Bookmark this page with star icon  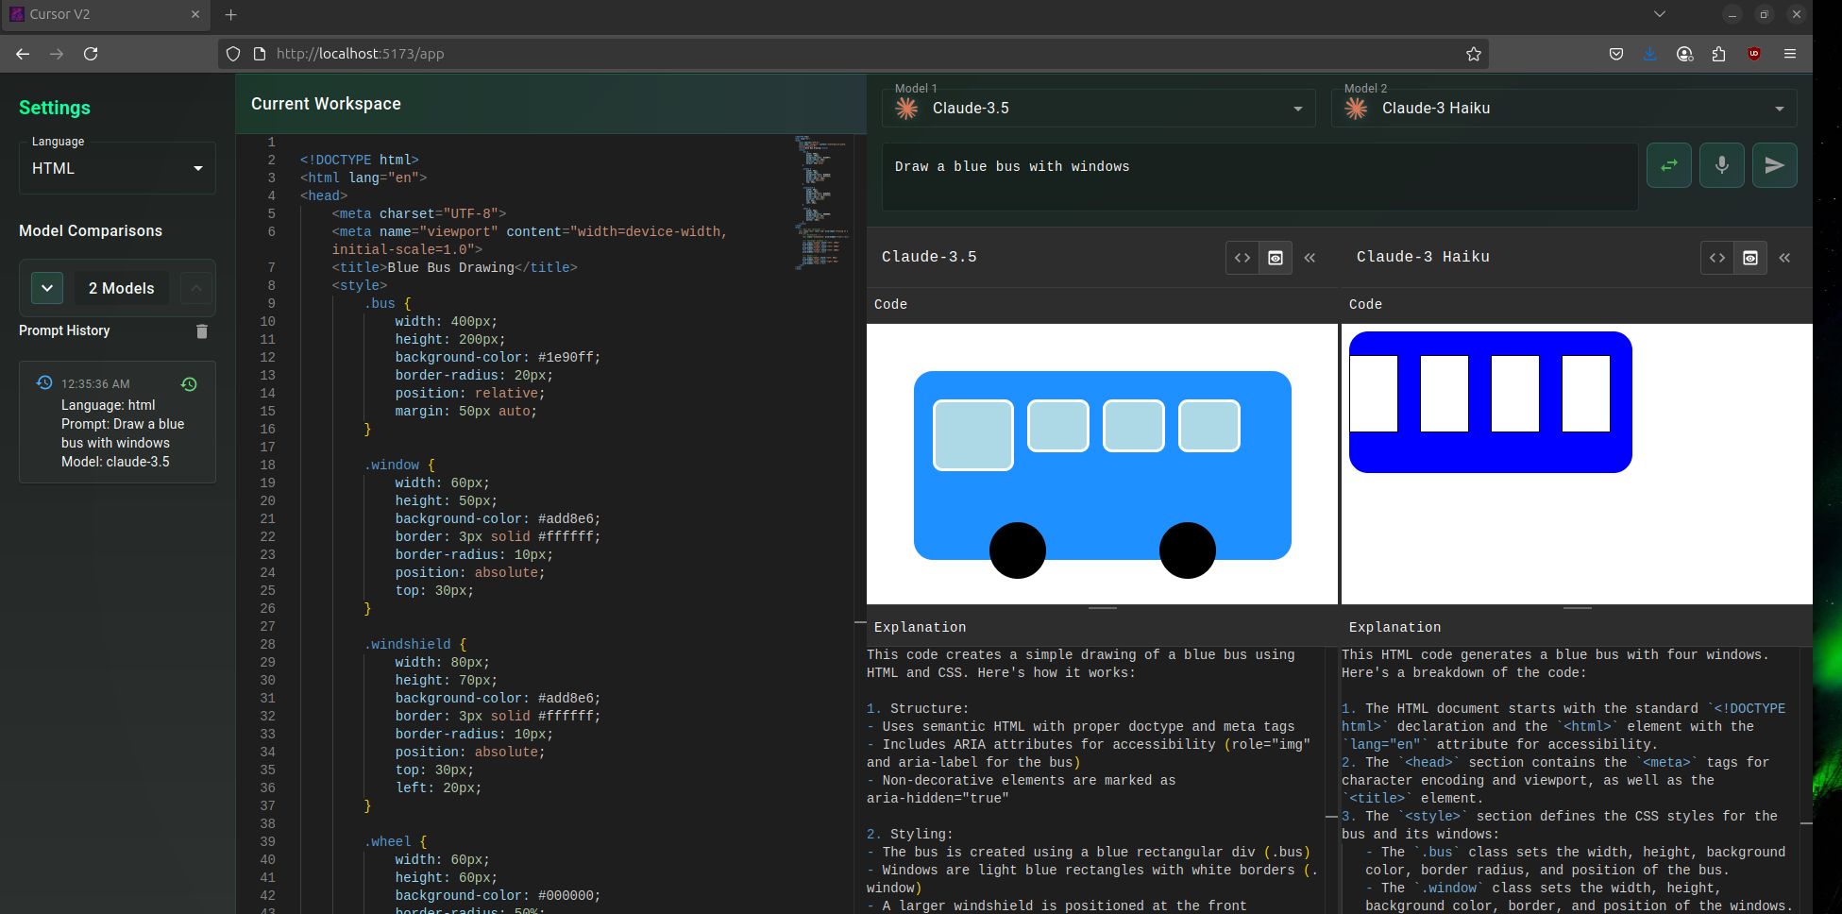[x=1473, y=54]
